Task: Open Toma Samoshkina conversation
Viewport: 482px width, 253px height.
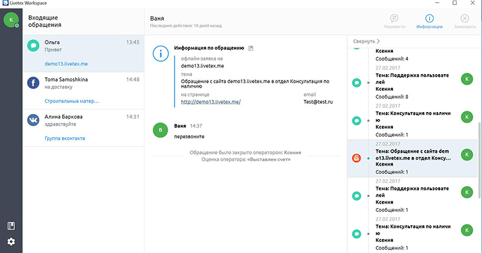Action: (x=84, y=91)
